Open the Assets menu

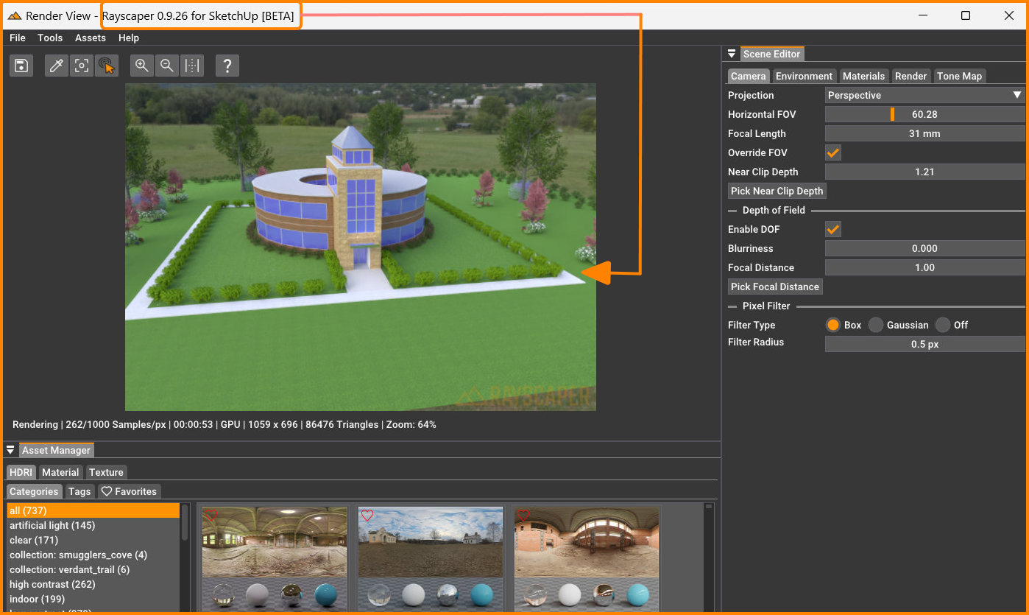[x=91, y=38]
